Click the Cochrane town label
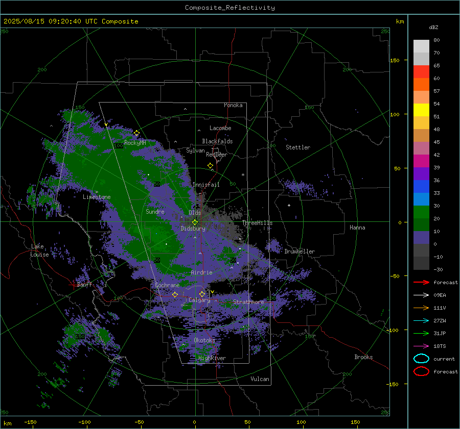This screenshot has height=429, width=460. click(x=167, y=285)
